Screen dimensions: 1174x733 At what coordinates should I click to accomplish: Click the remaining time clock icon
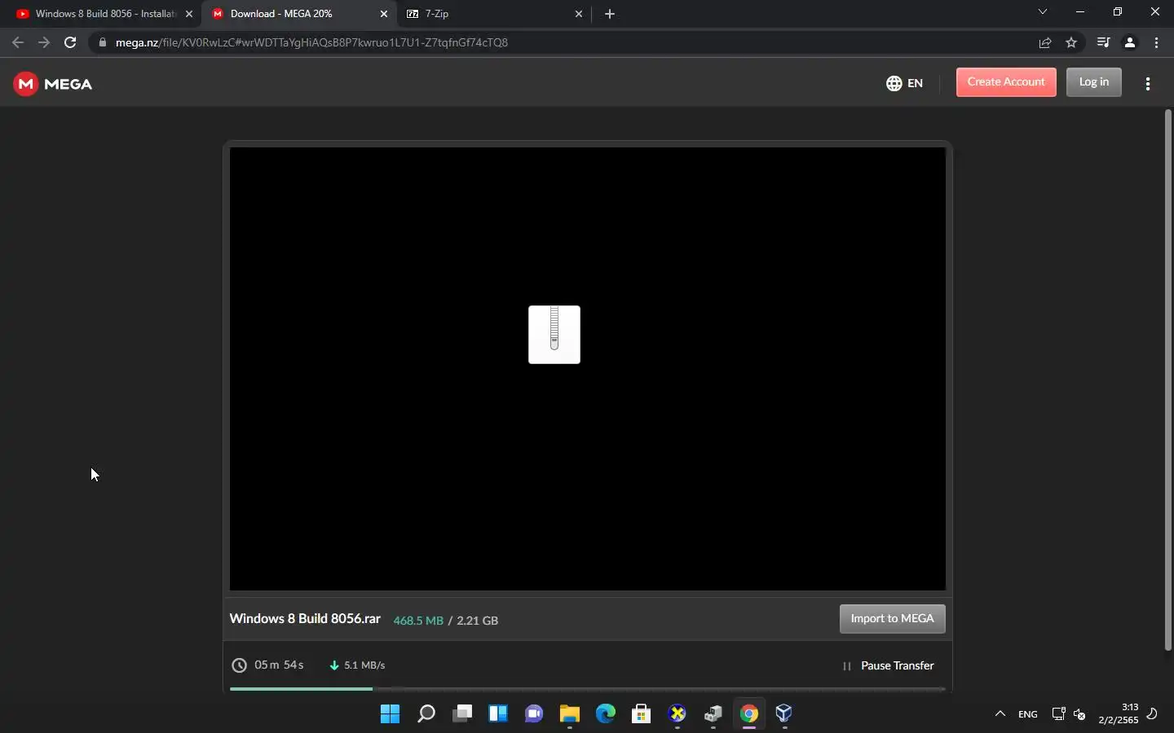tap(239, 665)
